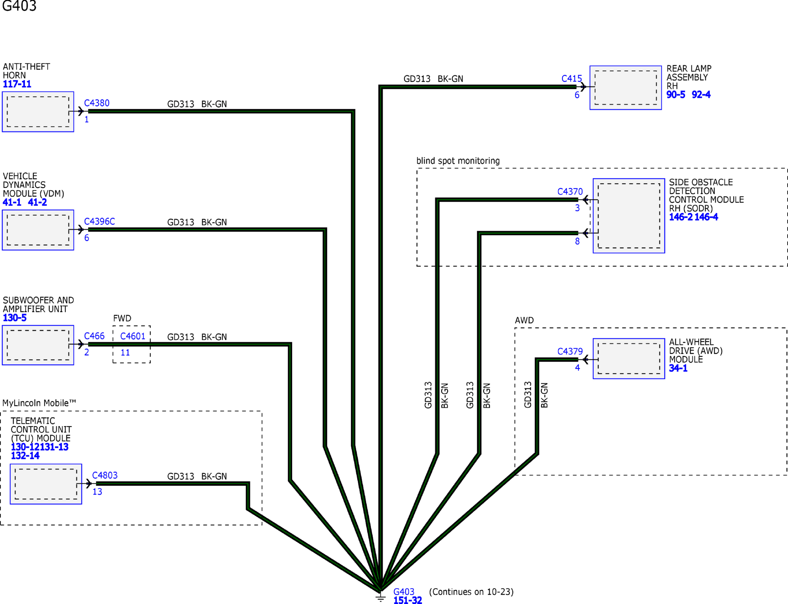Click the 'blind spot monitoring' option label

458,161
